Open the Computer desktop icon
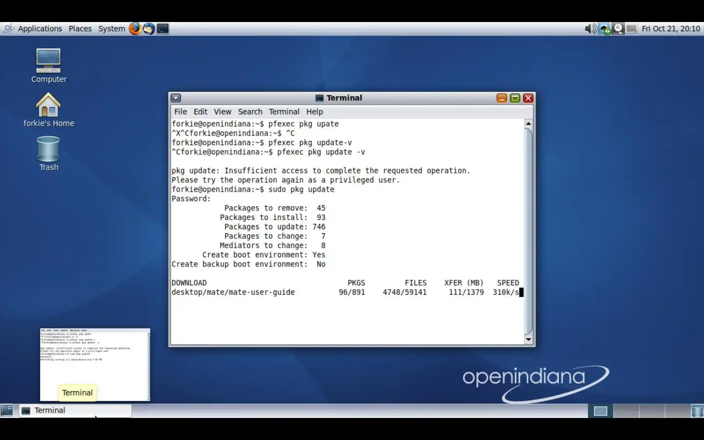704x440 pixels. [48, 66]
